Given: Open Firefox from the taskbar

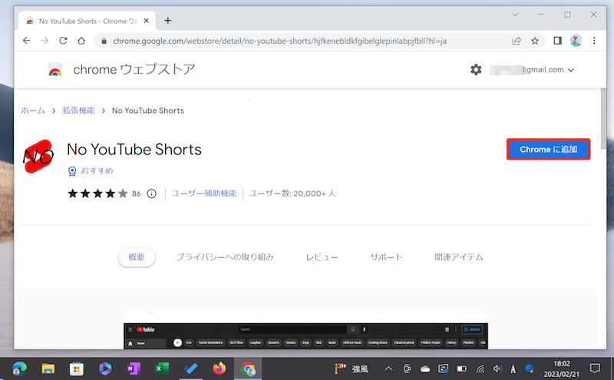Looking at the screenshot, I should 220,368.
